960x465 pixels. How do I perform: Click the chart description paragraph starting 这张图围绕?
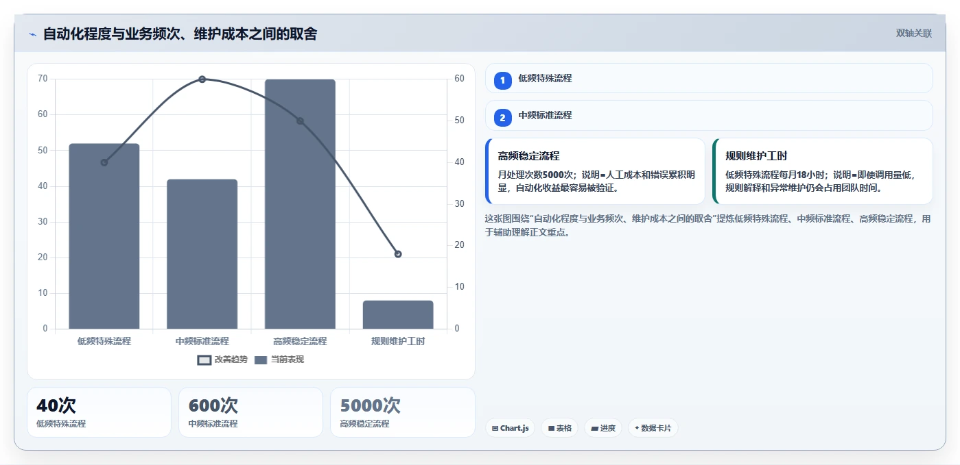pos(708,225)
